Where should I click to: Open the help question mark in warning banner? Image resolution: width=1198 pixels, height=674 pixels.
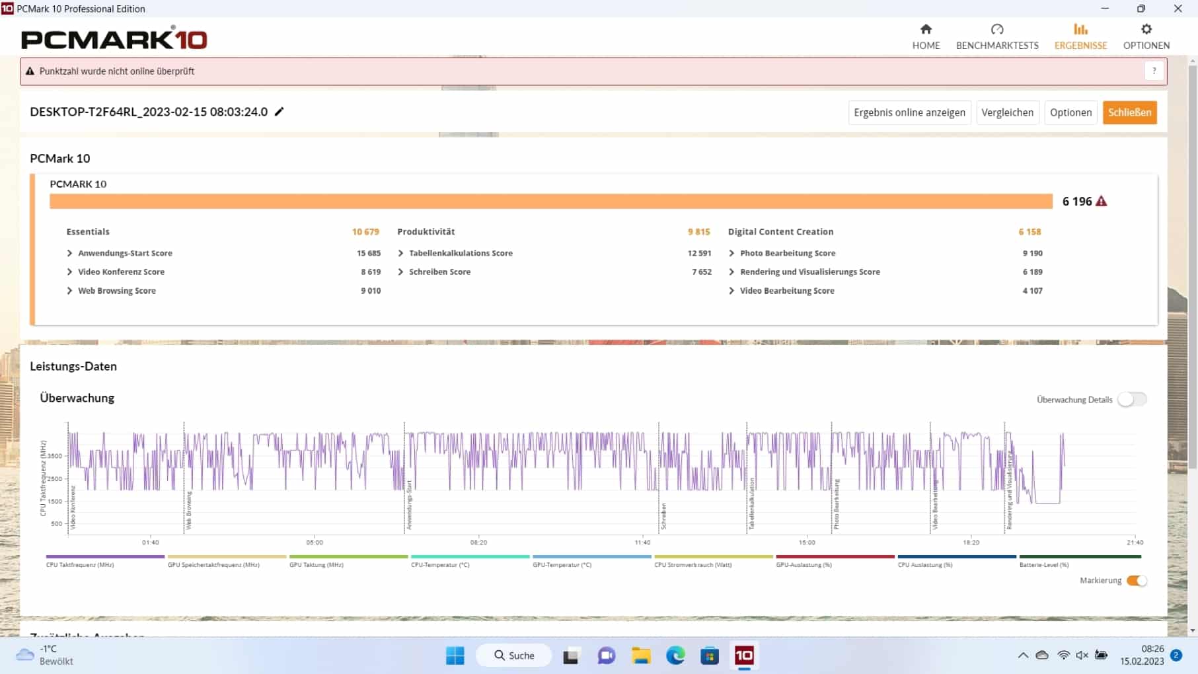pyautogui.click(x=1154, y=71)
